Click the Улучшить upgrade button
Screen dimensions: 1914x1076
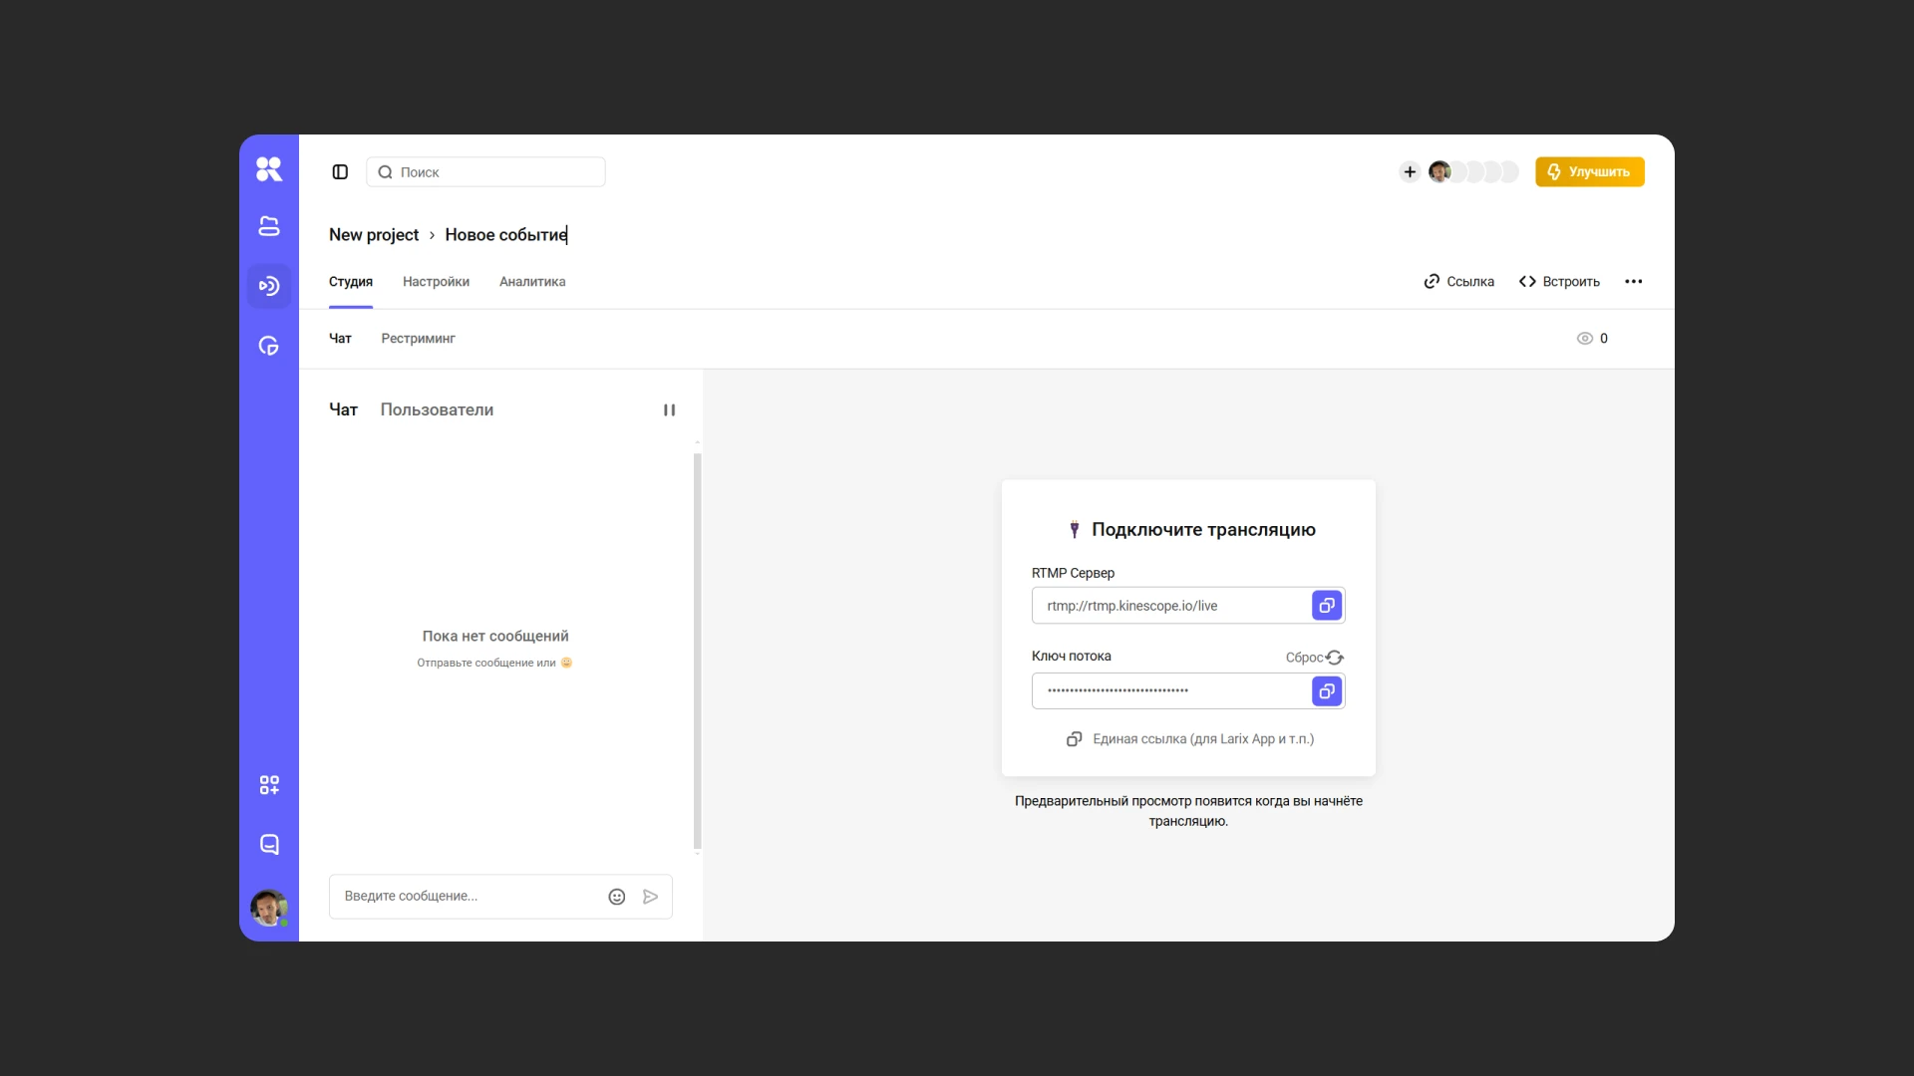click(1589, 172)
